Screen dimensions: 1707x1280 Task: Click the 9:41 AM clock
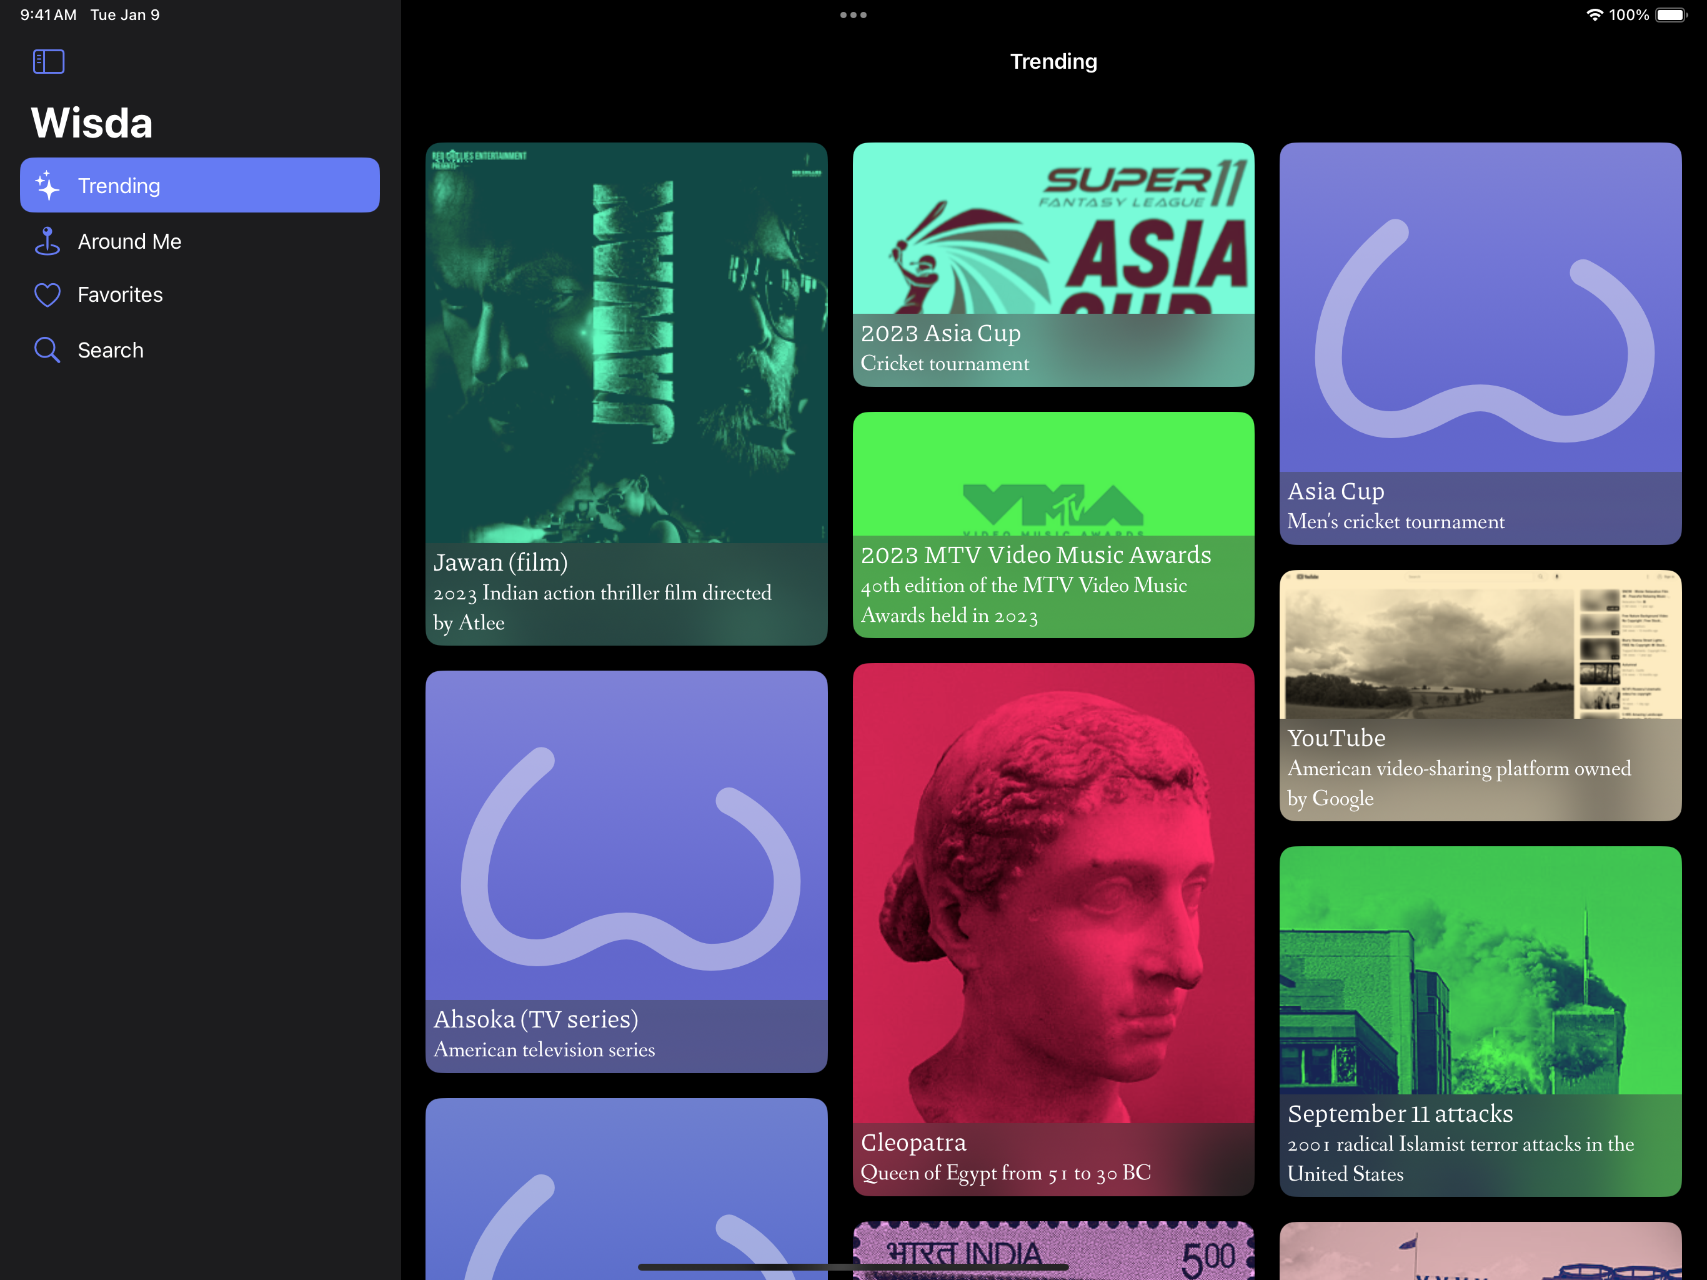[x=48, y=14]
